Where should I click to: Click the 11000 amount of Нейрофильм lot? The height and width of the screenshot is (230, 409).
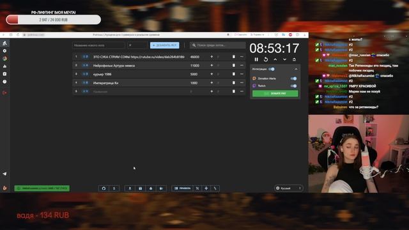click(195, 66)
